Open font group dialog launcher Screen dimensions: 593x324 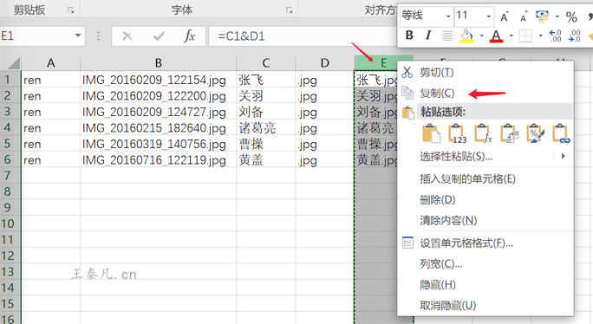[x=290, y=10]
